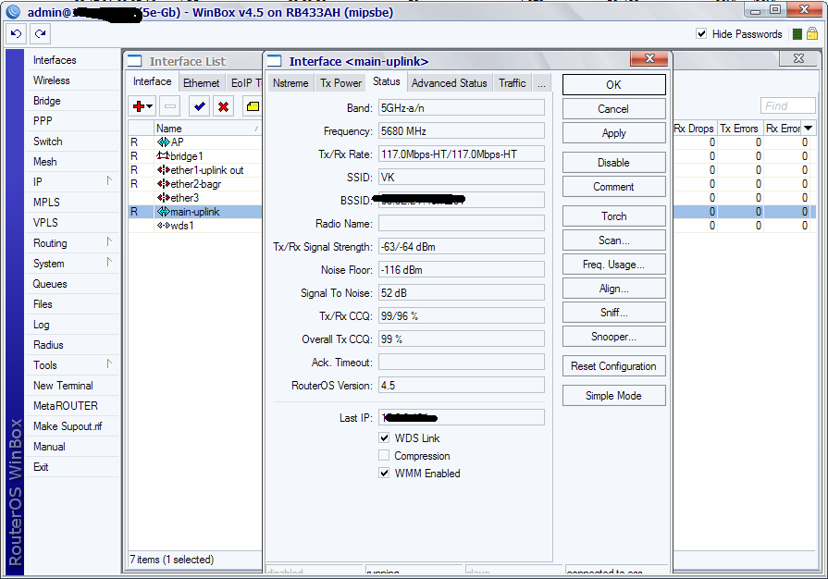
Task: Click the Interface main-uplink window icon
Action: click(275, 61)
